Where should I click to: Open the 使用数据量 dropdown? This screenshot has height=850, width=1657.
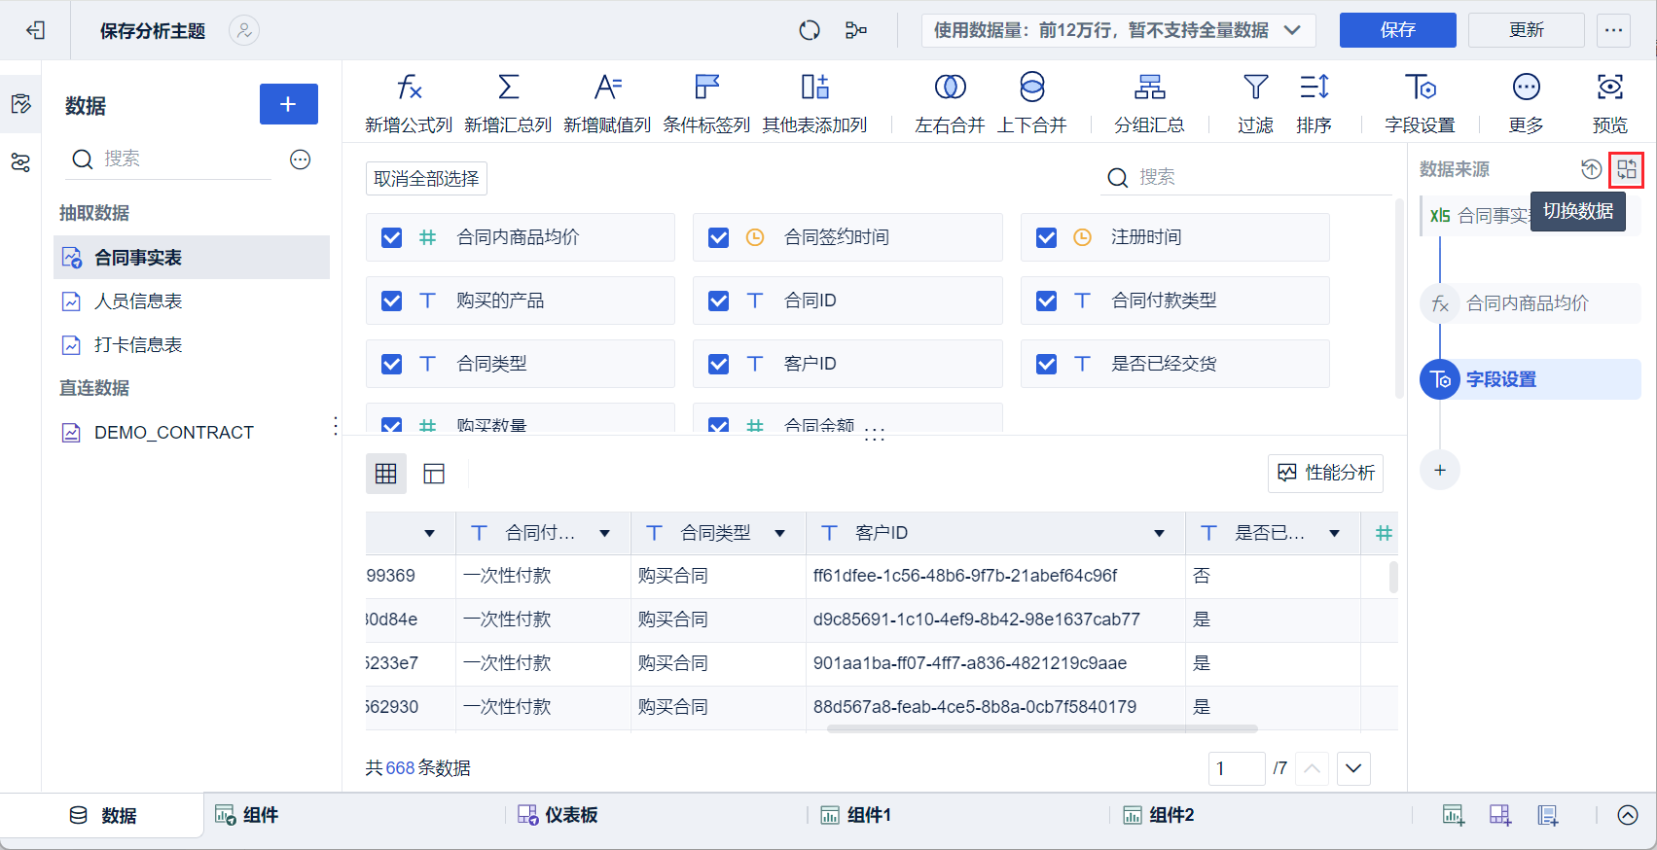(x=1119, y=30)
